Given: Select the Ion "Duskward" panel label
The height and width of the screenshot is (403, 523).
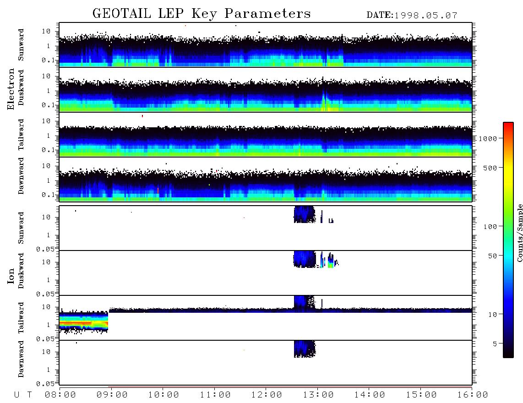Looking at the screenshot, I should (x=21, y=271).
